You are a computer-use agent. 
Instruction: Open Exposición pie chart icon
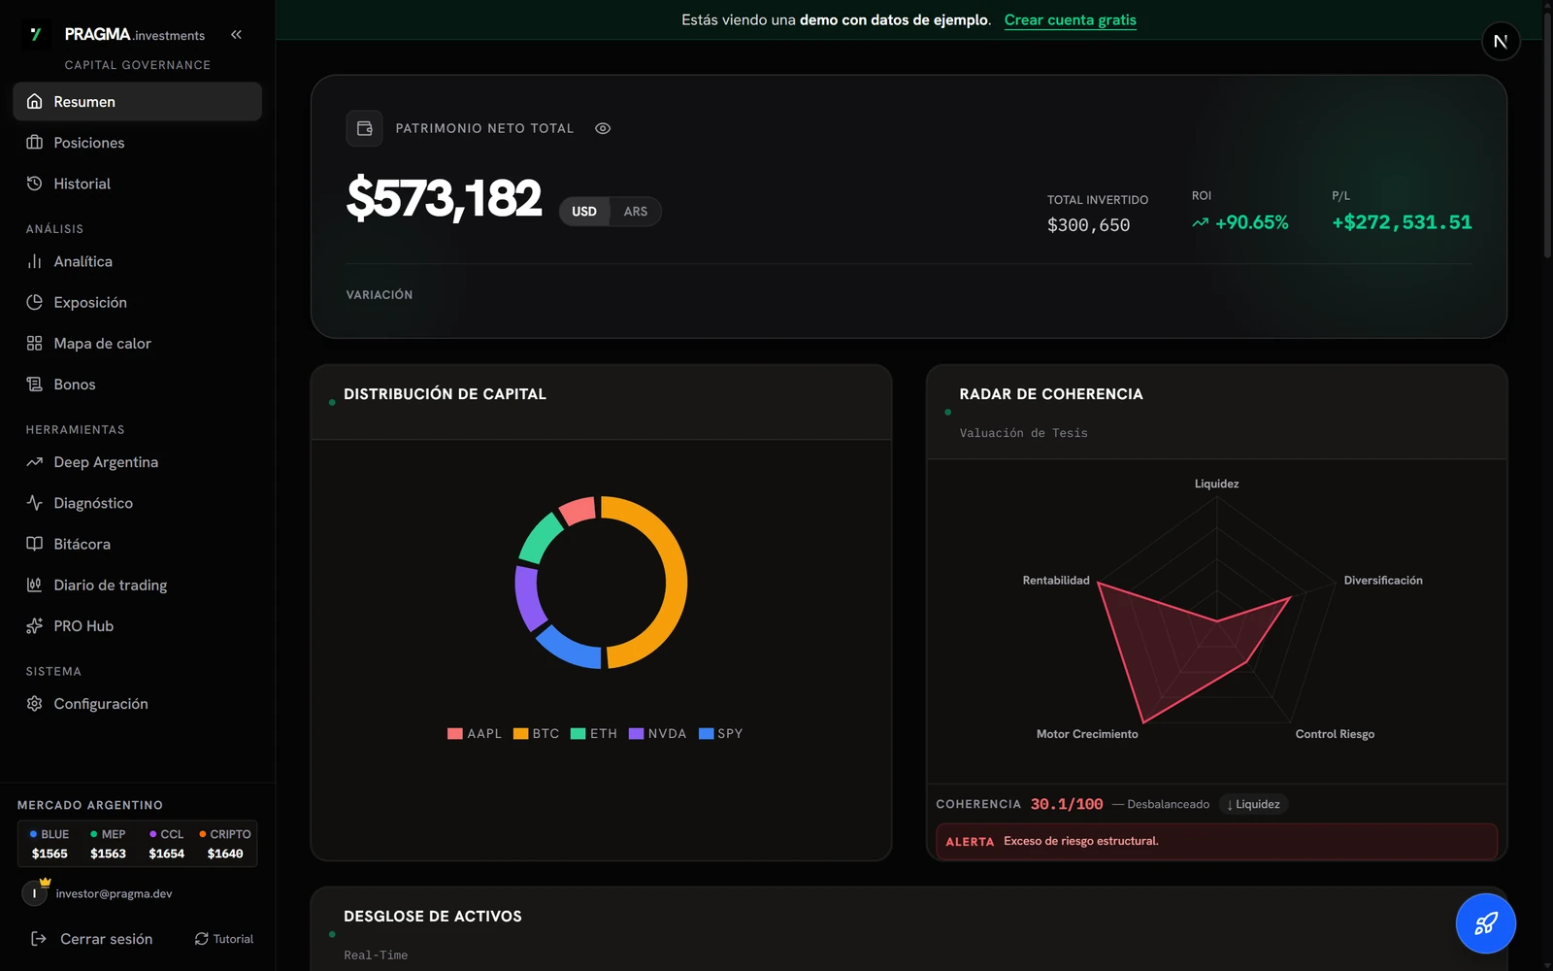click(x=35, y=302)
